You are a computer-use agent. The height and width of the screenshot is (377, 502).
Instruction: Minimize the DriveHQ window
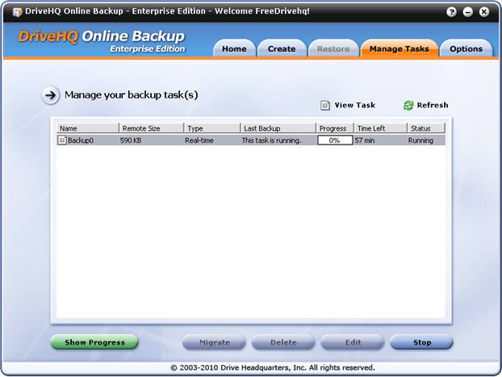click(x=467, y=12)
